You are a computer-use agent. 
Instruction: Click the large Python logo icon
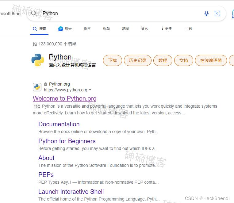(38, 60)
